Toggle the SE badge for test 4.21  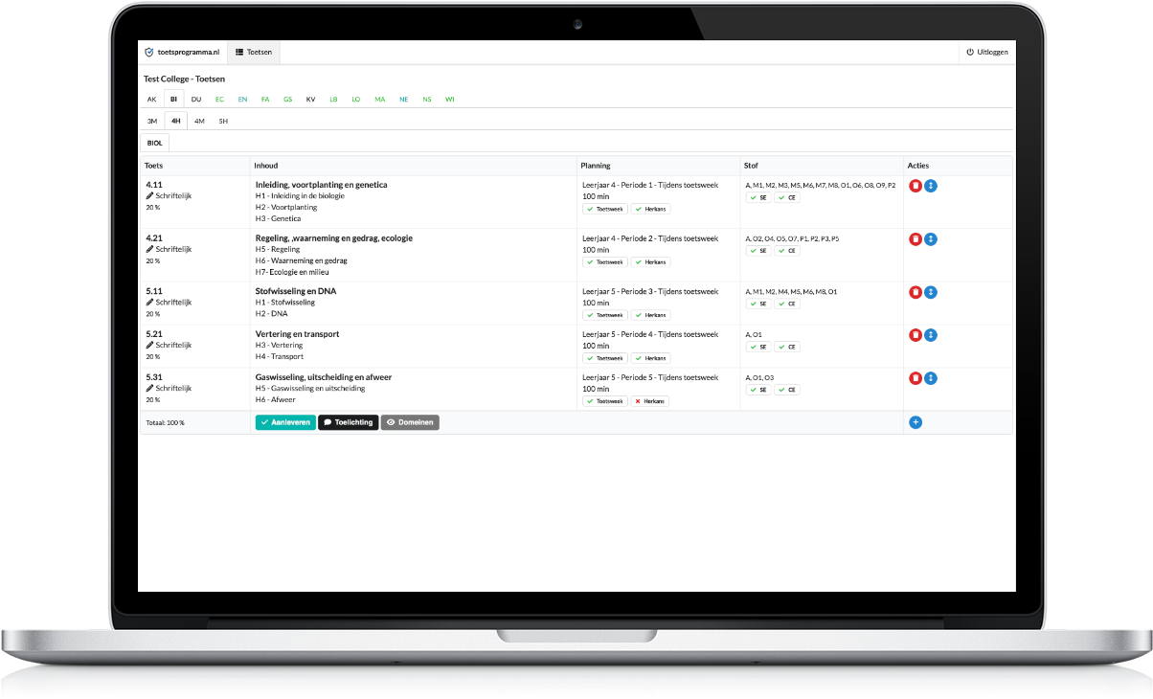point(758,251)
